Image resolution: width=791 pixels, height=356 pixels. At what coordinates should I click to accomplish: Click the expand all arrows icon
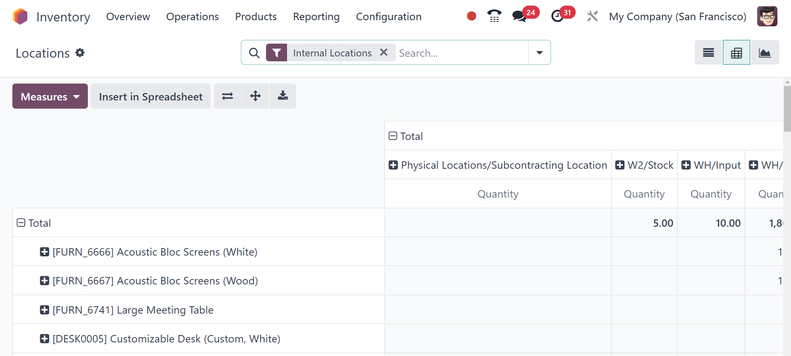coord(255,96)
